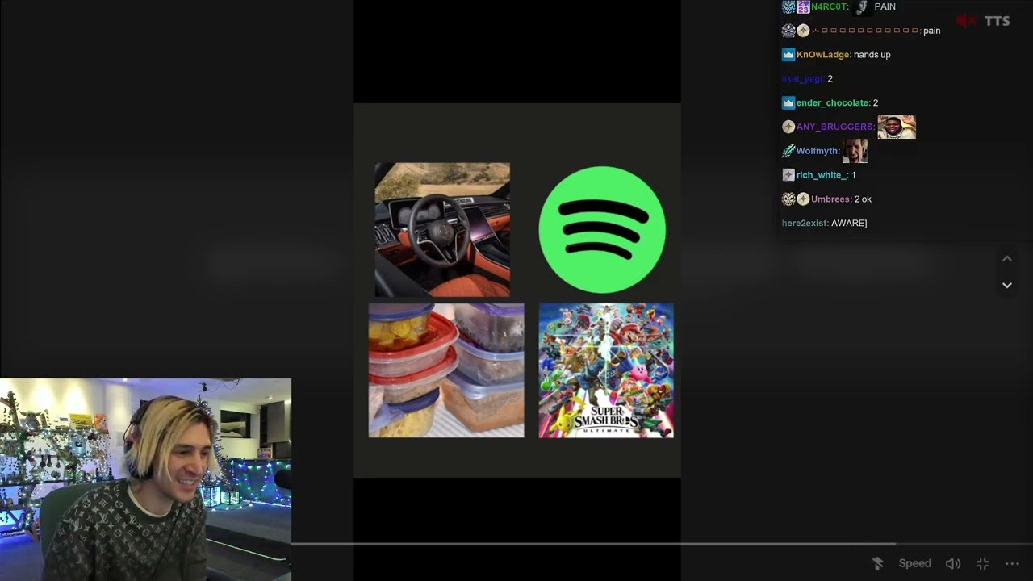1033x581 pixels.
Task: Click Wolfmyth's green sword badge
Action: pos(788,151)
